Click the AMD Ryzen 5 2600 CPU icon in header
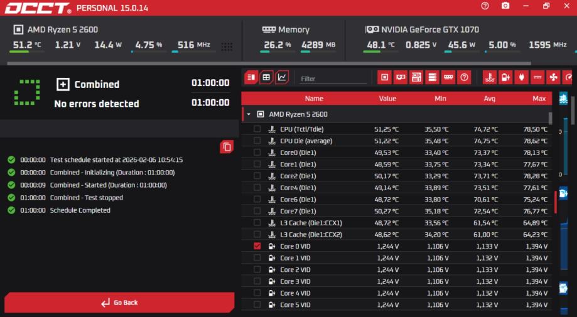577x317 pixels. (x=18, y=30)
